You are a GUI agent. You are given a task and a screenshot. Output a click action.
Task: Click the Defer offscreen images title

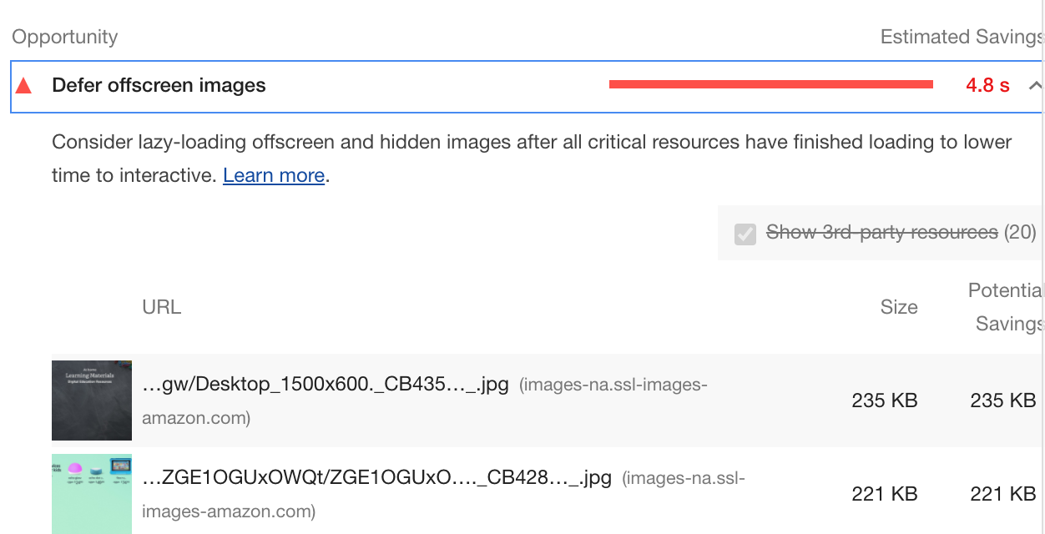tap(159, 85)
